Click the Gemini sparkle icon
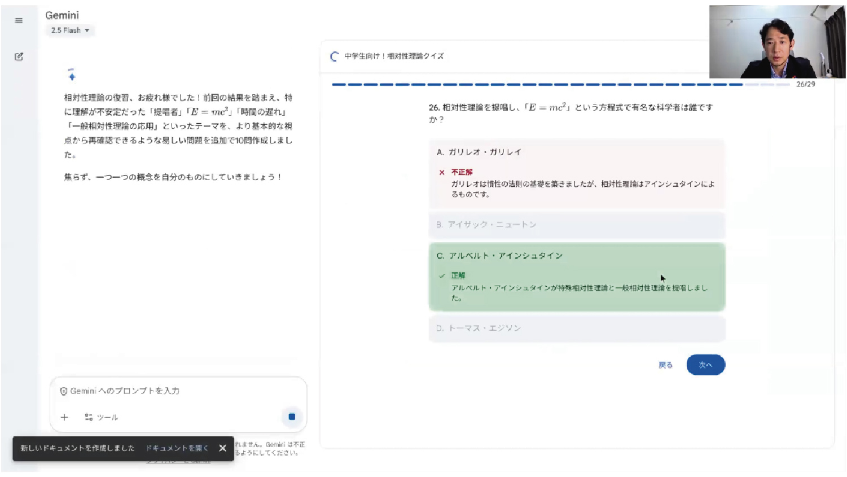Viewport: 847px width, 477px height. [72, 76]
